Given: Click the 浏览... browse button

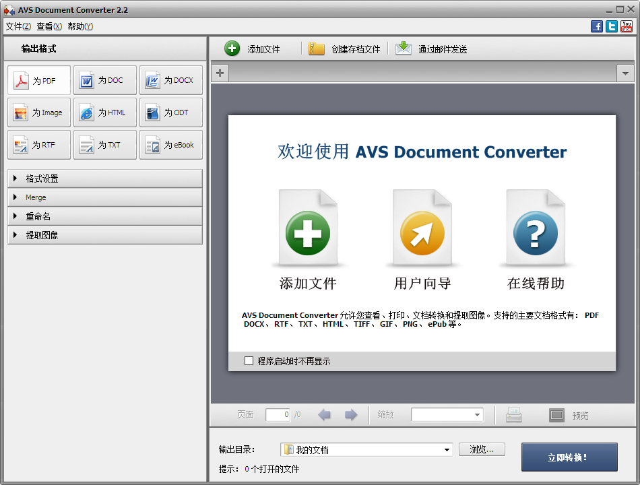Looking at the screenshot, I should [x=482, y=449].
